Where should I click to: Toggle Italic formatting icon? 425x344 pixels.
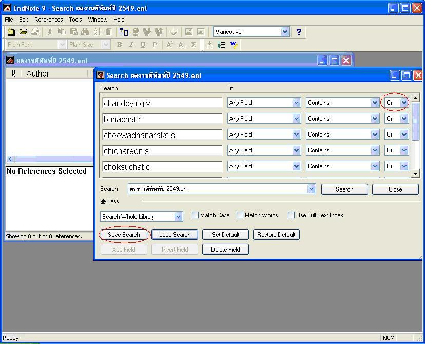pos(131,45)
